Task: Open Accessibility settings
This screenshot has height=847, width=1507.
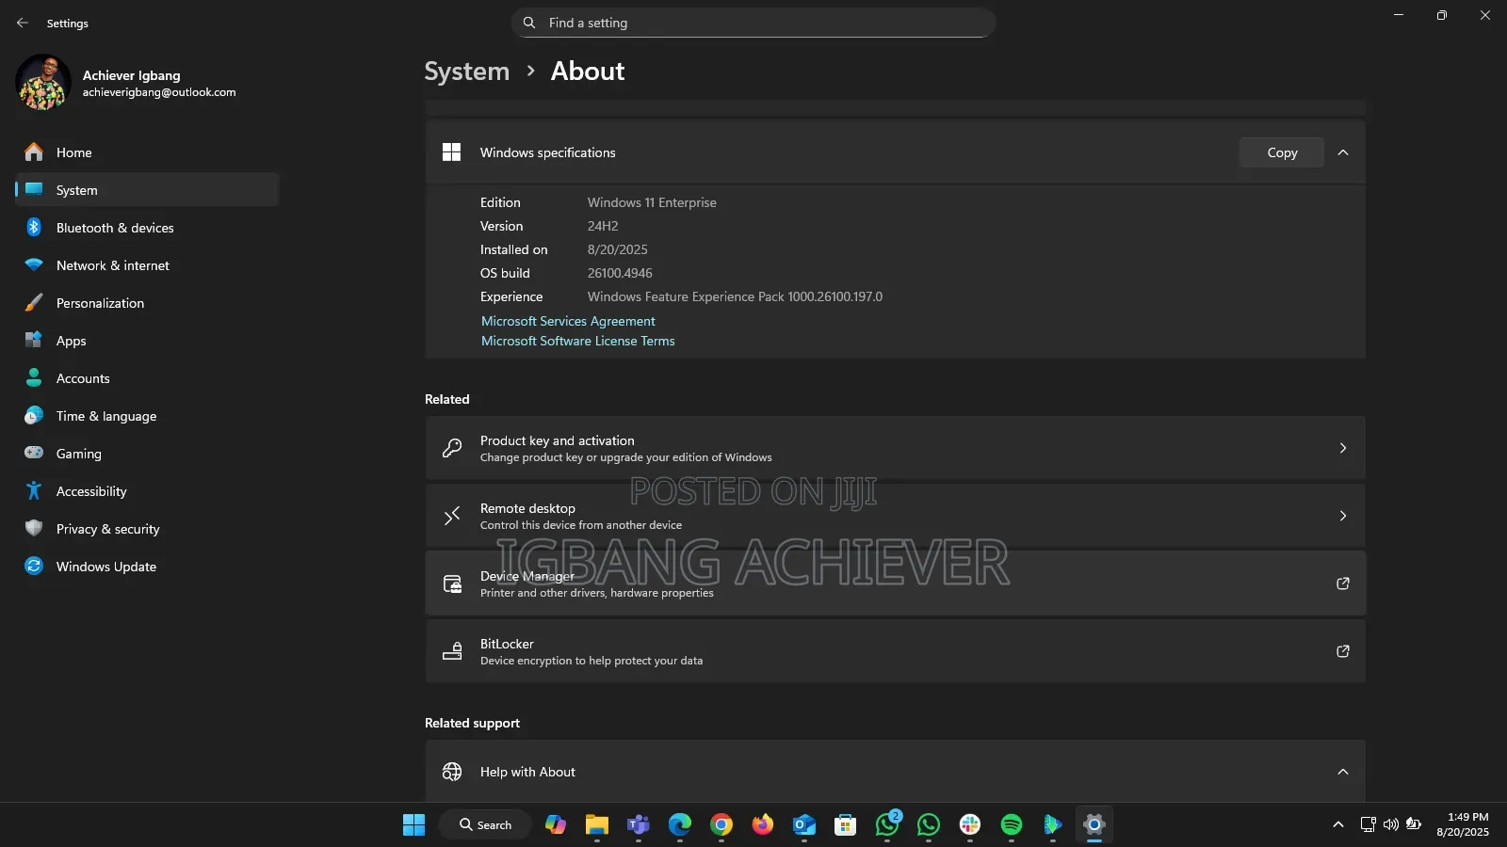Action: (147, 491)
